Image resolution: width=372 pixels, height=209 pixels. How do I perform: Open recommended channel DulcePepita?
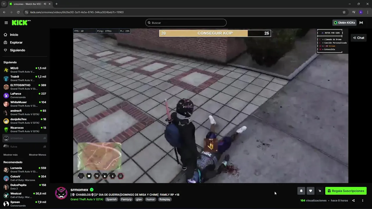pos(25,187)
